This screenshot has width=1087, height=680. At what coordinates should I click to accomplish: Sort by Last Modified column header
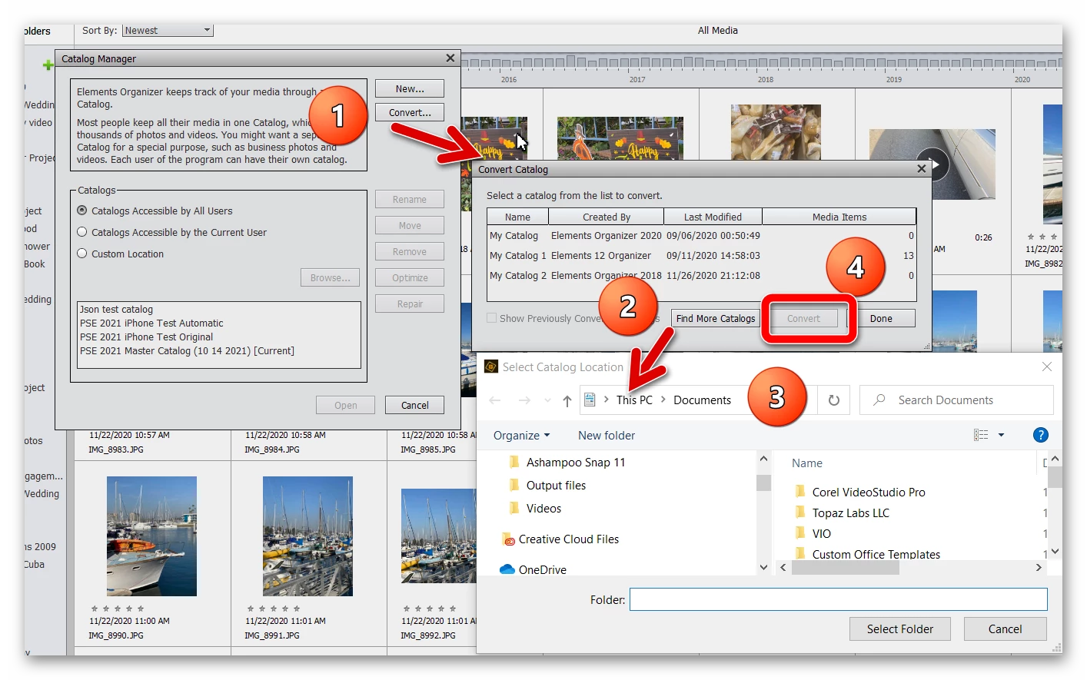click(x=713, y=217)
